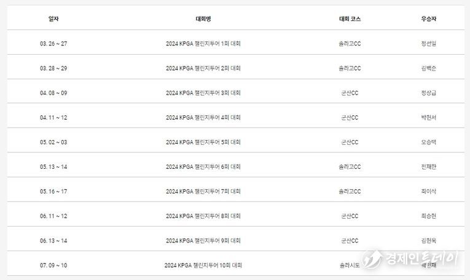This screenshot has height=280, width=470.
Task: Click the 07. 09 ~ 10 date cell
Action: click(53, 265)
